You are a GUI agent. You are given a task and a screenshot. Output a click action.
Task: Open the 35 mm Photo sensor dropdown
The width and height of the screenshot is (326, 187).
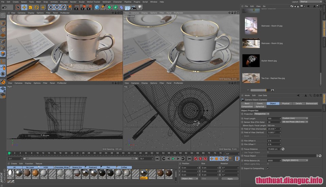coord(295,122)
